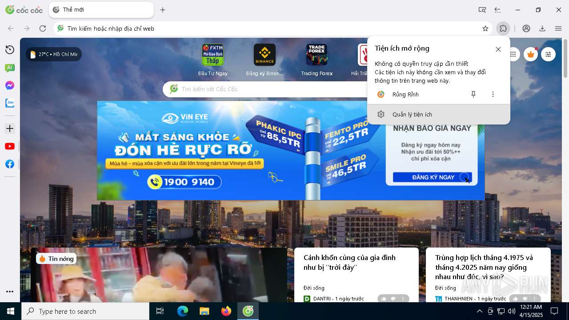
Task: Open the Cốc Cốc main hamburger menu
Action: point(558,28)
